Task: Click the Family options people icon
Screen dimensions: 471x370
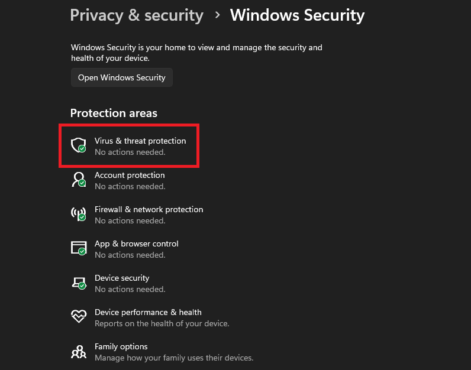Action: (79, 351)
